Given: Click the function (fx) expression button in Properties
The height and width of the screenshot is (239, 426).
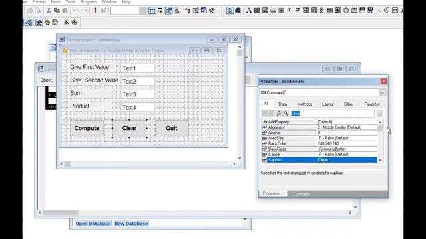Looking at the screenshot, I should pos(278,114).
